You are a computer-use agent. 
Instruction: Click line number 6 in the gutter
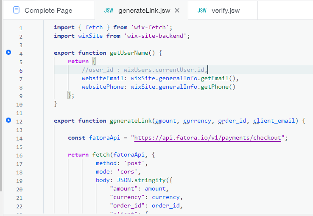tap(21, 70)
